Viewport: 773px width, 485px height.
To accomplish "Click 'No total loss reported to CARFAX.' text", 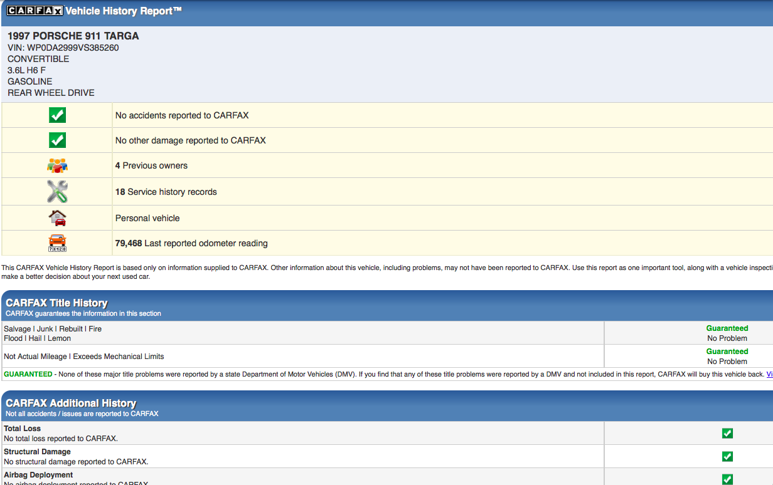I will click(61, 439).
